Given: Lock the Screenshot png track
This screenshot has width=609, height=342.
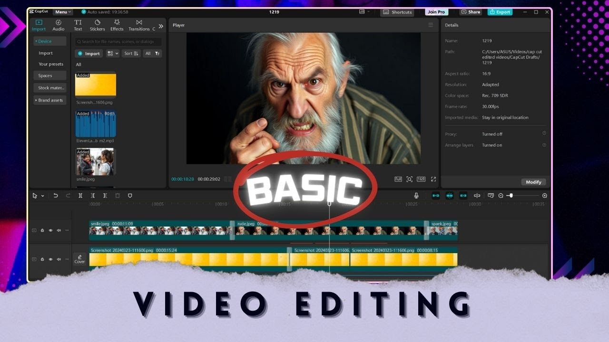Looking at the screenshot, I should 42,259.
